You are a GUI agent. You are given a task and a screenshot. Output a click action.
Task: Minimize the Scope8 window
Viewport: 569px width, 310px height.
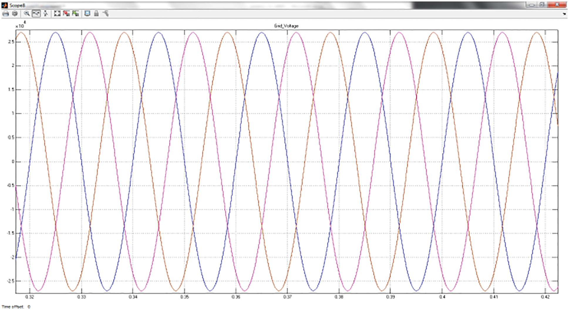tap(531, 5)
